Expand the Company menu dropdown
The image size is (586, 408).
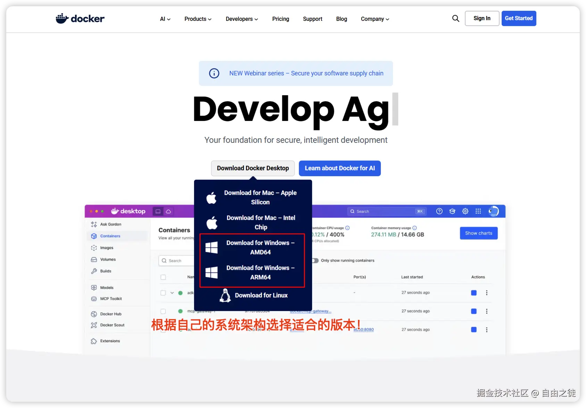pyautogui.click(x=375, y=19)
